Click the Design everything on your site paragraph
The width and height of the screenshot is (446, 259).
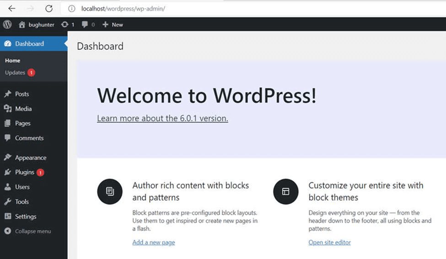[370, 221]
